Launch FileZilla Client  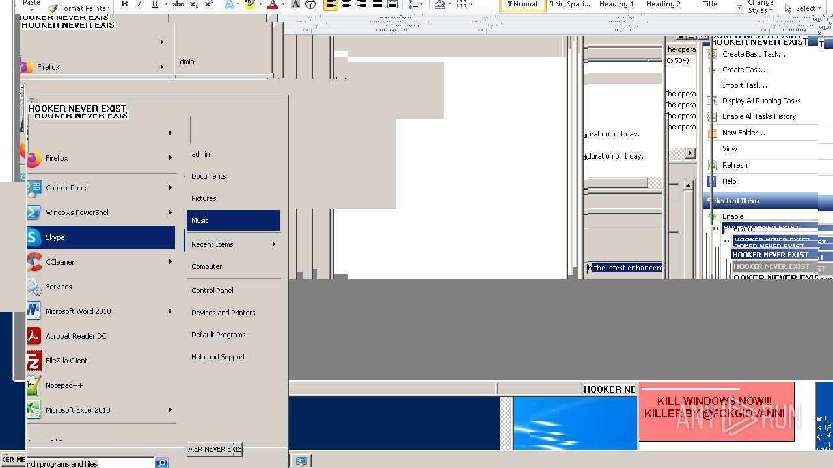tap(101, 361)
